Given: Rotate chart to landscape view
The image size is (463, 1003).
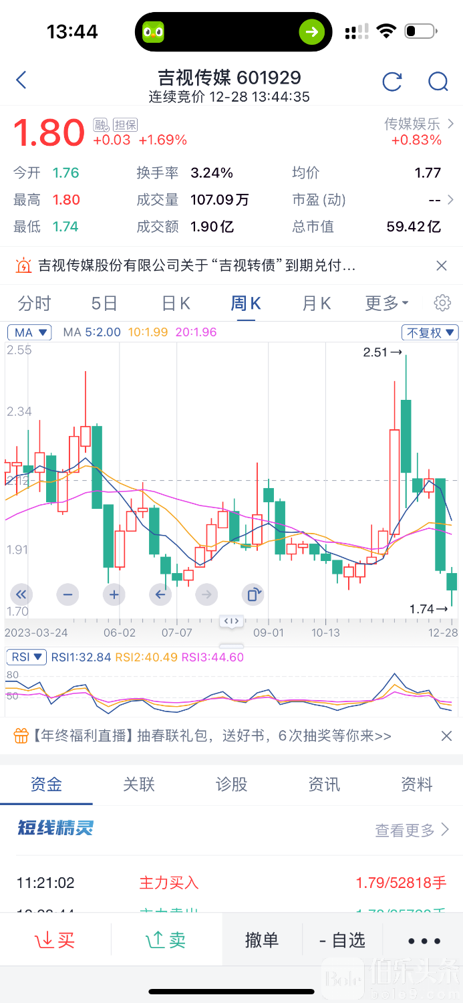Looking at the screenshot, I should click(253, 594).
